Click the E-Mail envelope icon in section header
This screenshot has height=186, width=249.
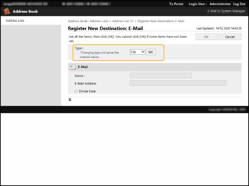73,67
